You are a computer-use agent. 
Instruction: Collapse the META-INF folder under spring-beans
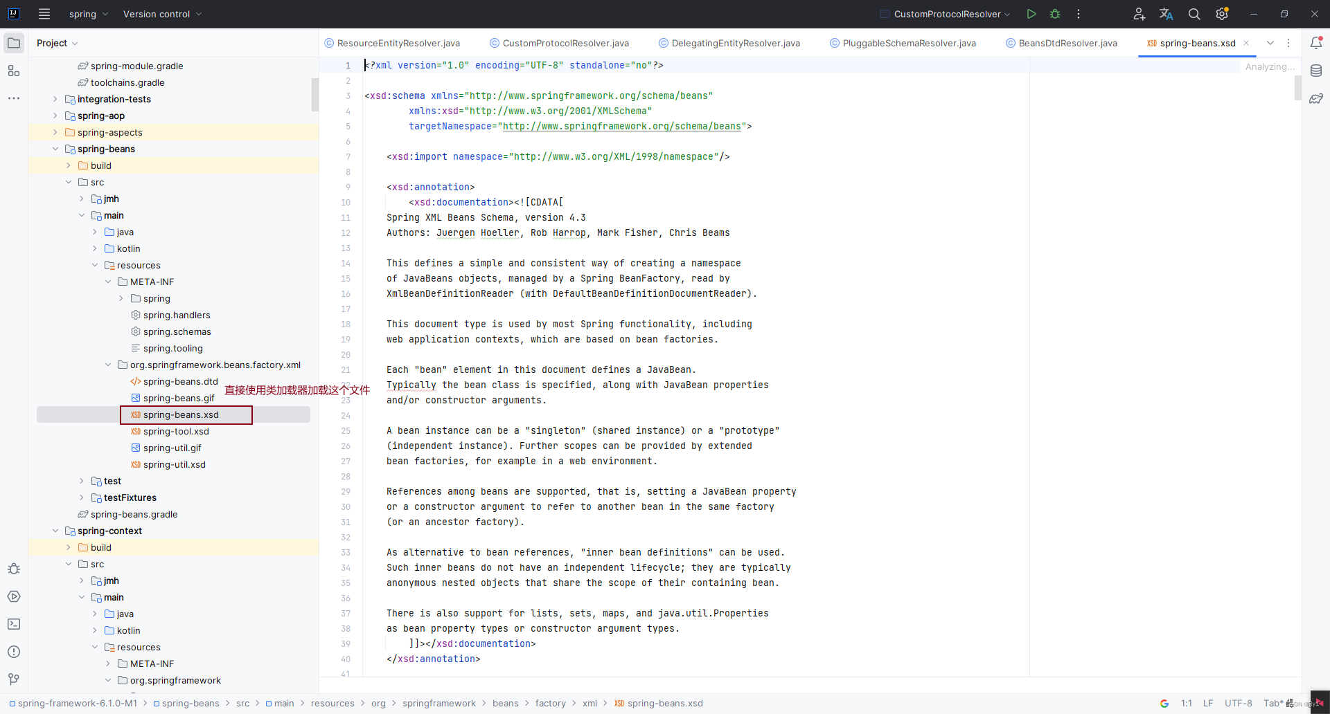click(x=108, y=282)
